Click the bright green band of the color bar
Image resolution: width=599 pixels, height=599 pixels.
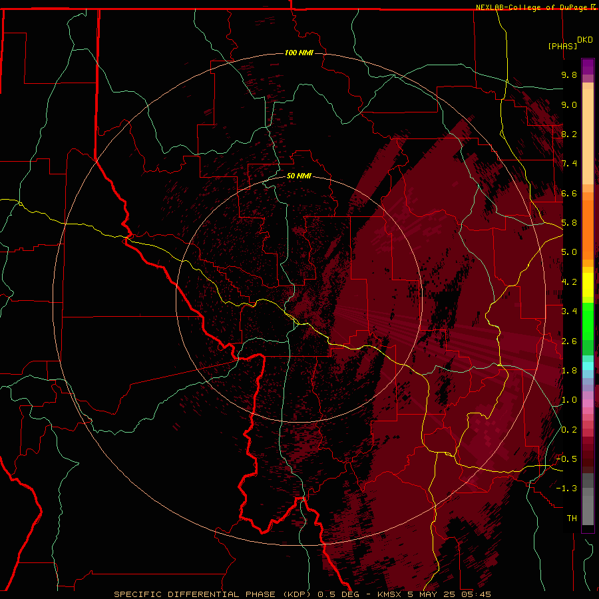[588, 321]
